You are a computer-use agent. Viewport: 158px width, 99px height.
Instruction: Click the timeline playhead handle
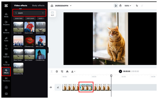[x=111, y=76]
